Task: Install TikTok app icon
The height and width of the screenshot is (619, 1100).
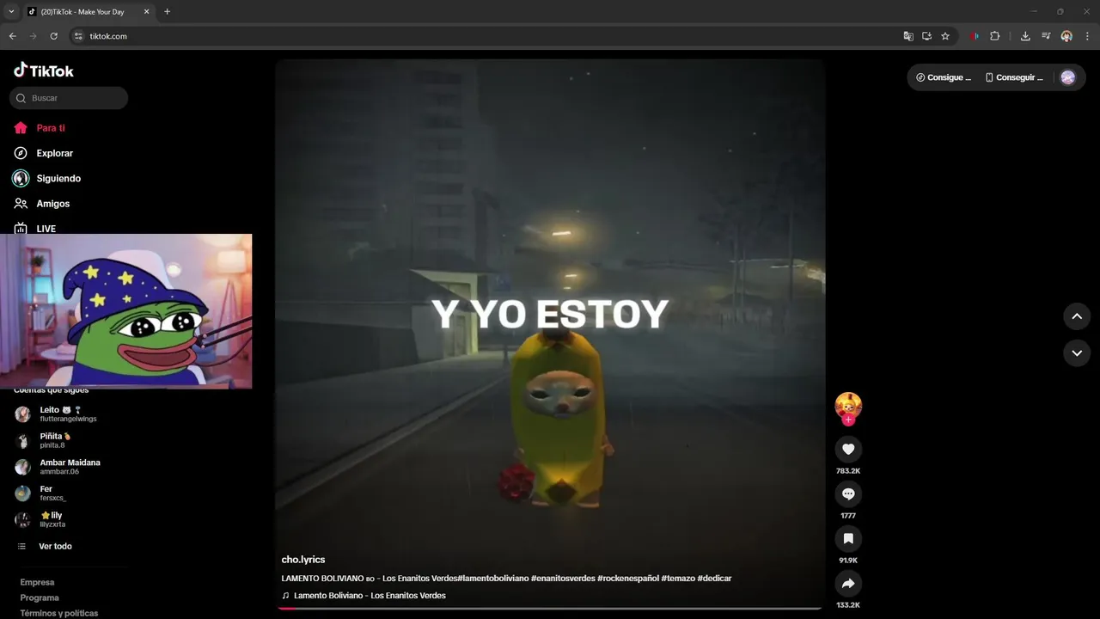Action: [926, 36]
